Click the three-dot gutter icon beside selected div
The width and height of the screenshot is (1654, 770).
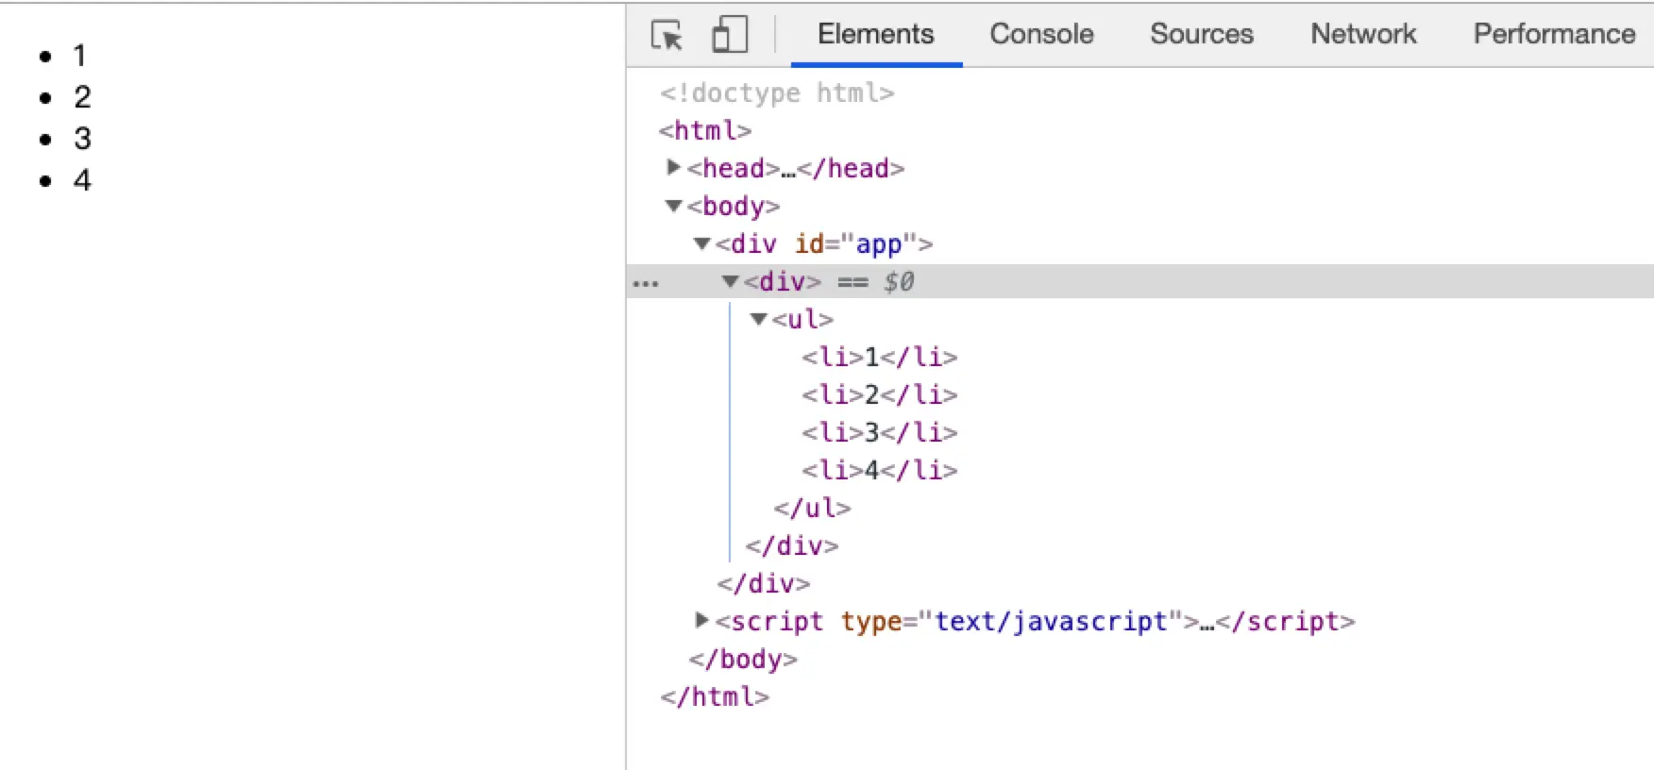point(646,283)
